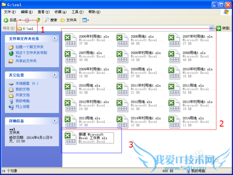Select the 2011用地.xls Excel icon
The width and height of the screenshot is (233, 175).
(x=174, y=89)
